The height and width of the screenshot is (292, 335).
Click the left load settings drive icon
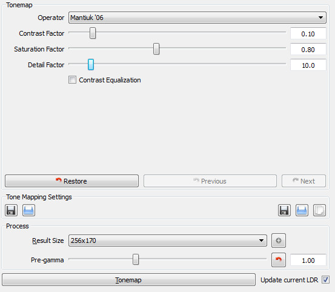pyautogui.click(x=28, y=210)
